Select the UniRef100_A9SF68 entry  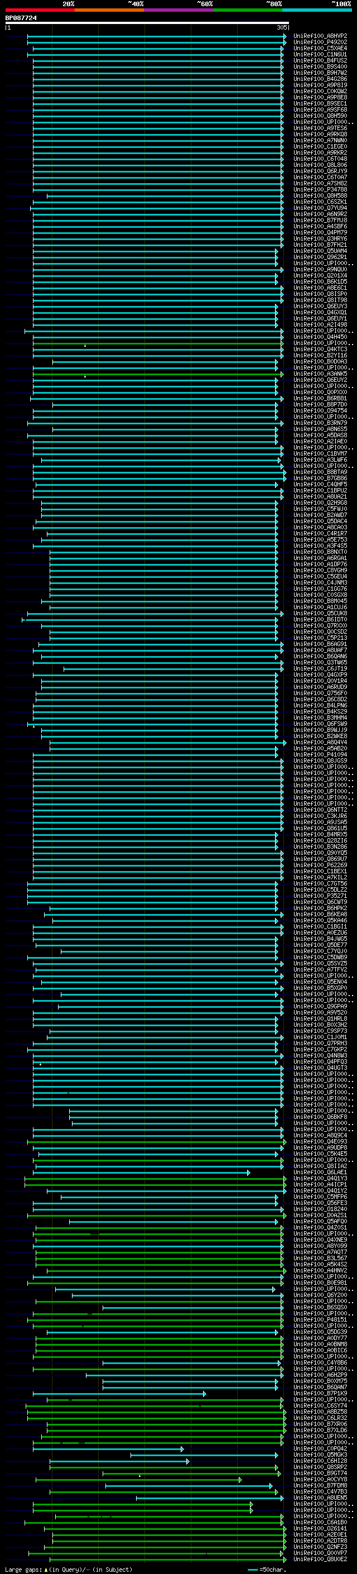320,109
